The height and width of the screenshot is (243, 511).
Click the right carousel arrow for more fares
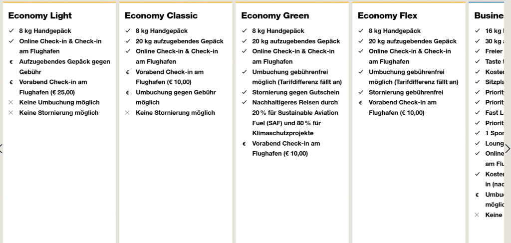click(x=508, y=149)
